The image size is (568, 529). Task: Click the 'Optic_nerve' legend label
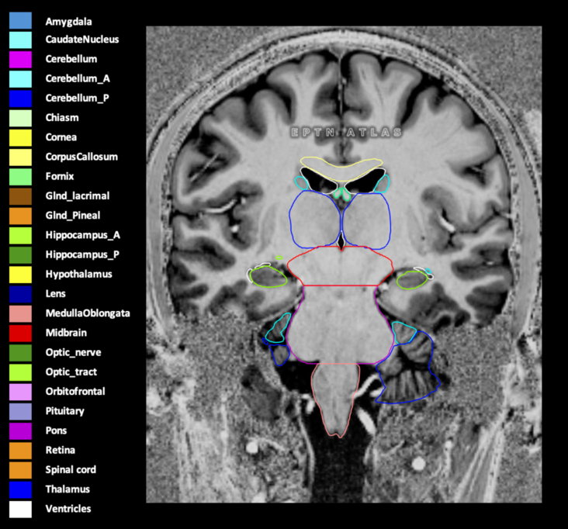tap(73, 352)
